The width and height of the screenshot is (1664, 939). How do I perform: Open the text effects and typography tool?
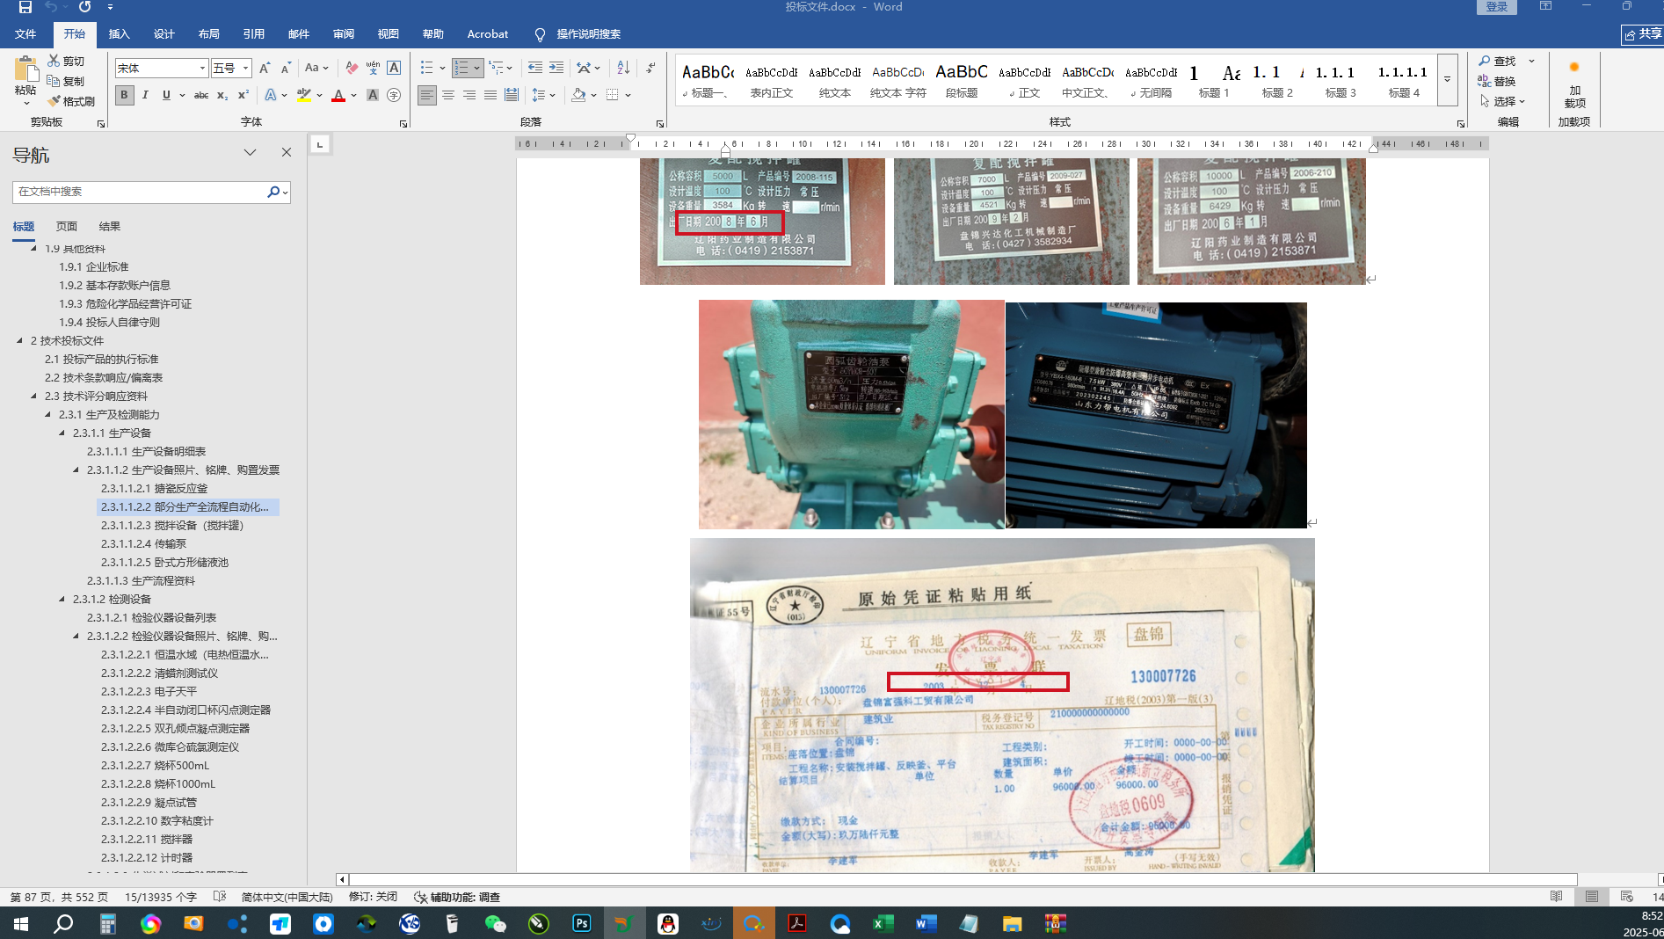271,95
